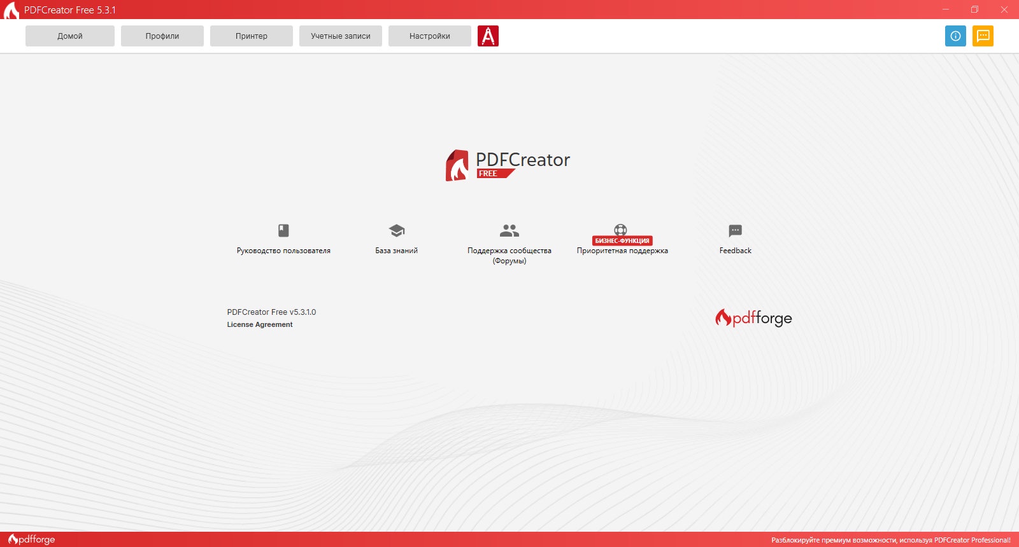Click the PDFCreator FREE logo

[508, 165]
